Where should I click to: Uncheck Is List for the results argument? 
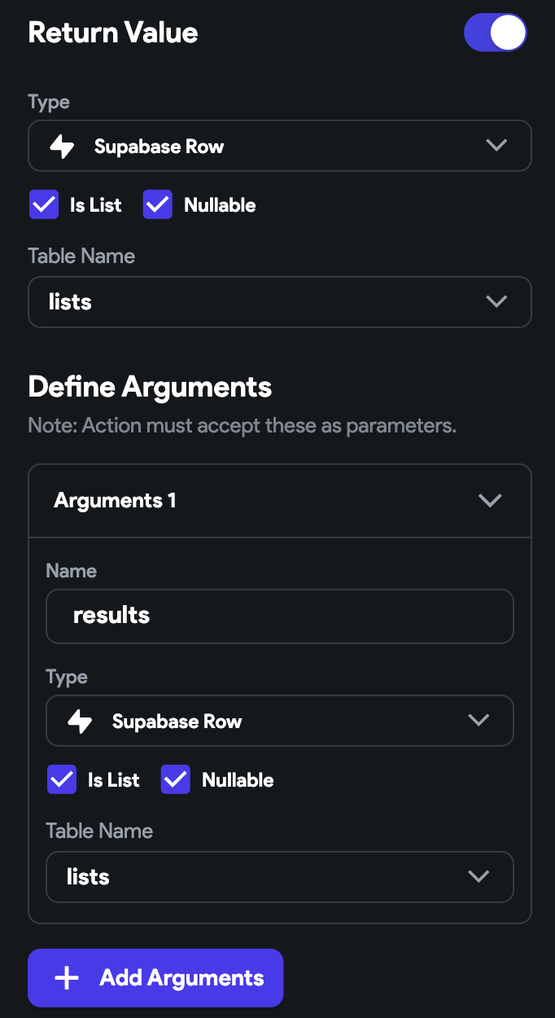tap(62, 779)
